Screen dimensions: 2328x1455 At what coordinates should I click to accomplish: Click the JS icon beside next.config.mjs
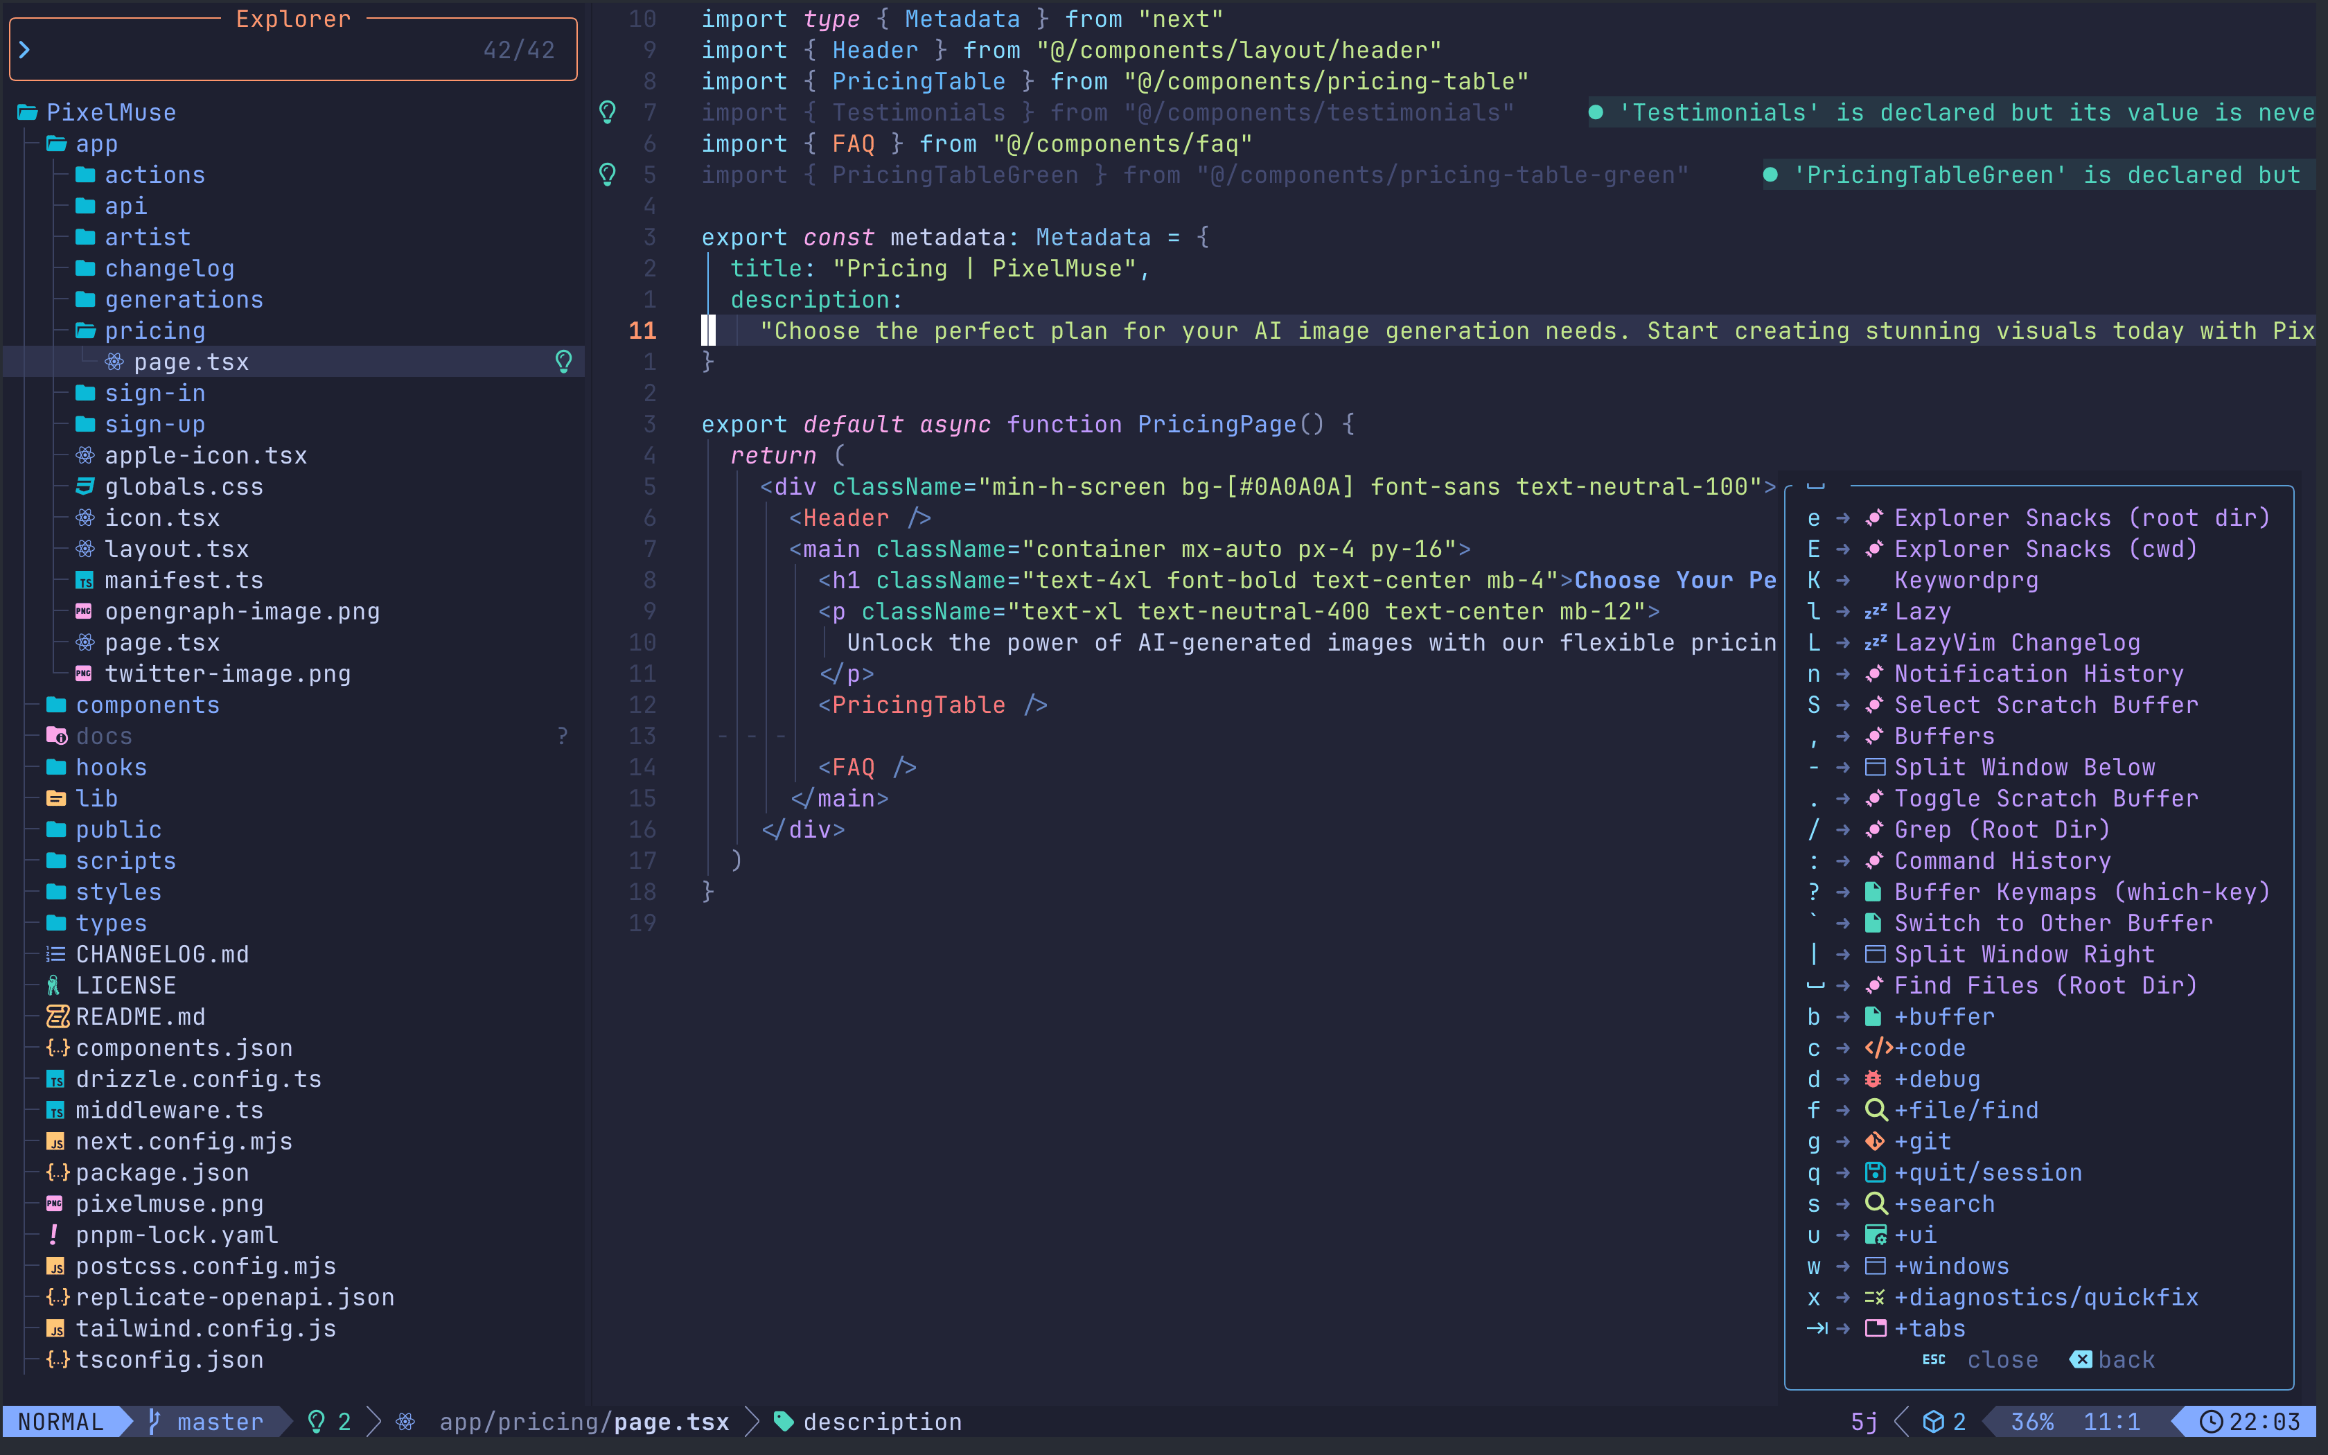click(56, 1141)
